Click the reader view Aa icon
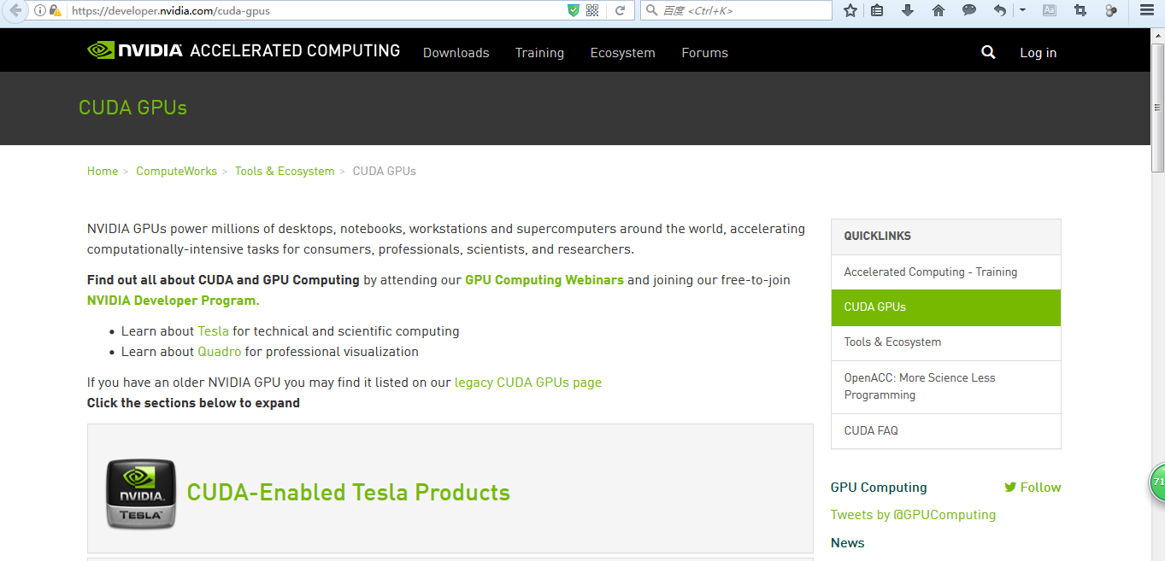The image size is (1165, 561). pos(1049,10)
